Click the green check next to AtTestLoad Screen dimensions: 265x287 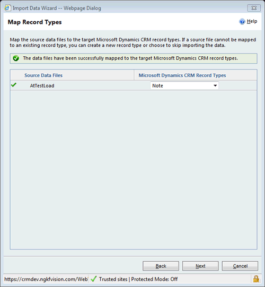click(14, 85)
